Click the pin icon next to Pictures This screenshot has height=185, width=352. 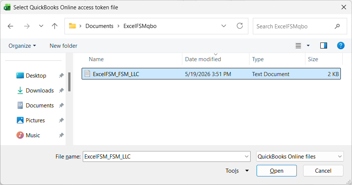(61, 120)
